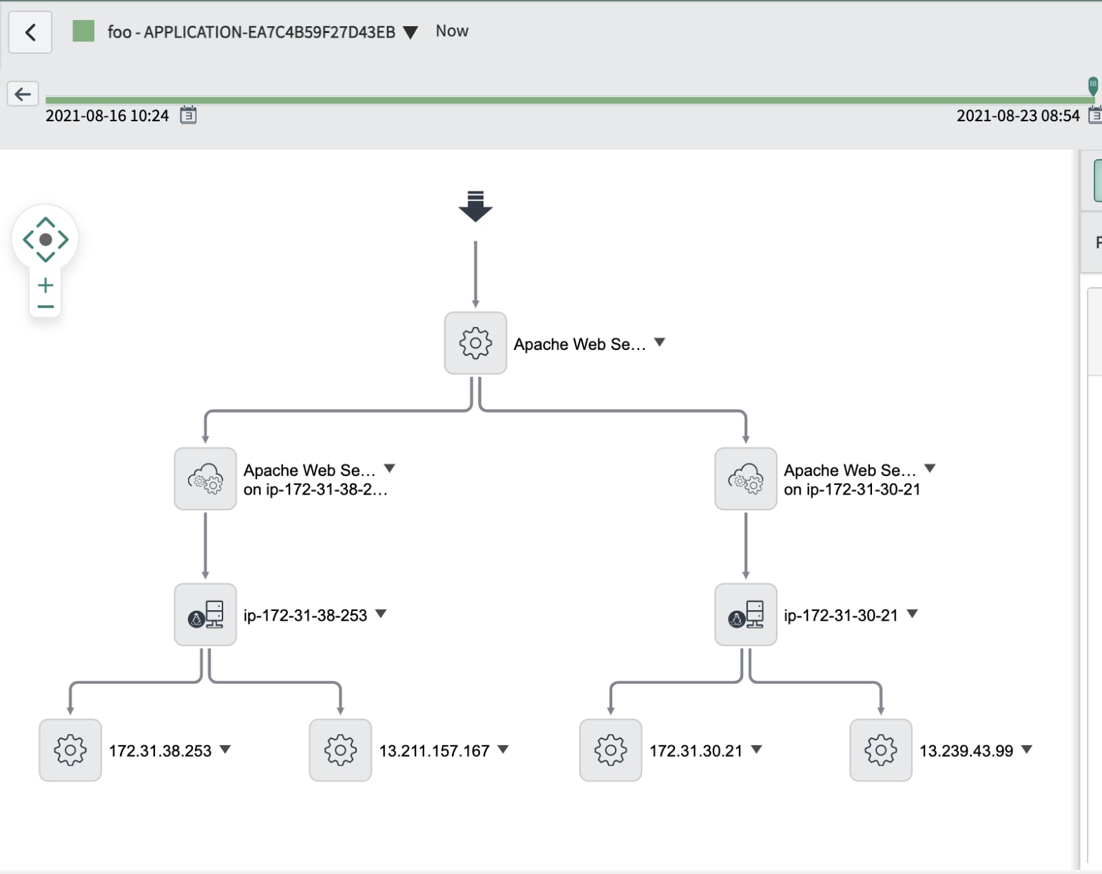
Task: Select the foo application name text
Action: tap(251, 32)
